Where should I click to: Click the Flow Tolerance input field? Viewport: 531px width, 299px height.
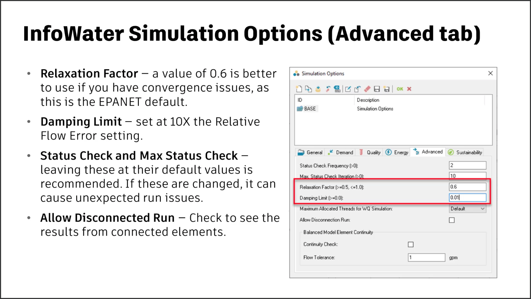[x=427, y=257]
